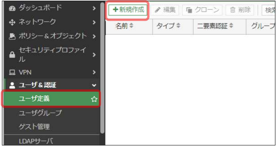Image resolution: width=276 pixels, height=146 pixels.
Task: Click the 検索 search field
Action: 268,10
